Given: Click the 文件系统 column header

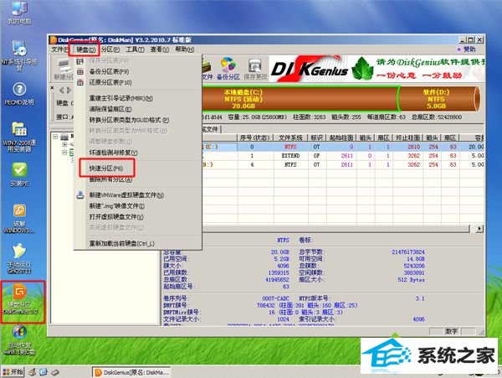Looking at the screenshot, I should (290, 137).
